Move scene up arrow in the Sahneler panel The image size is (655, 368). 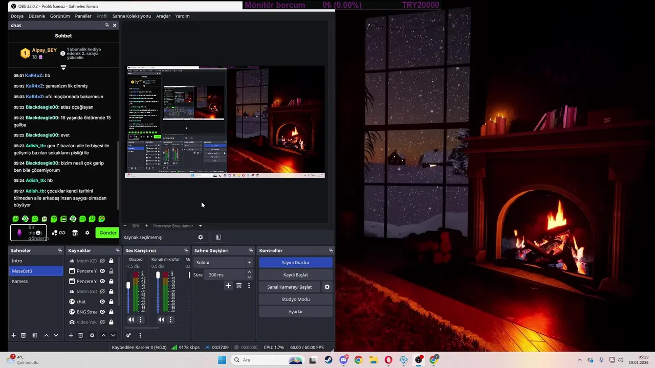click(46, 335)
